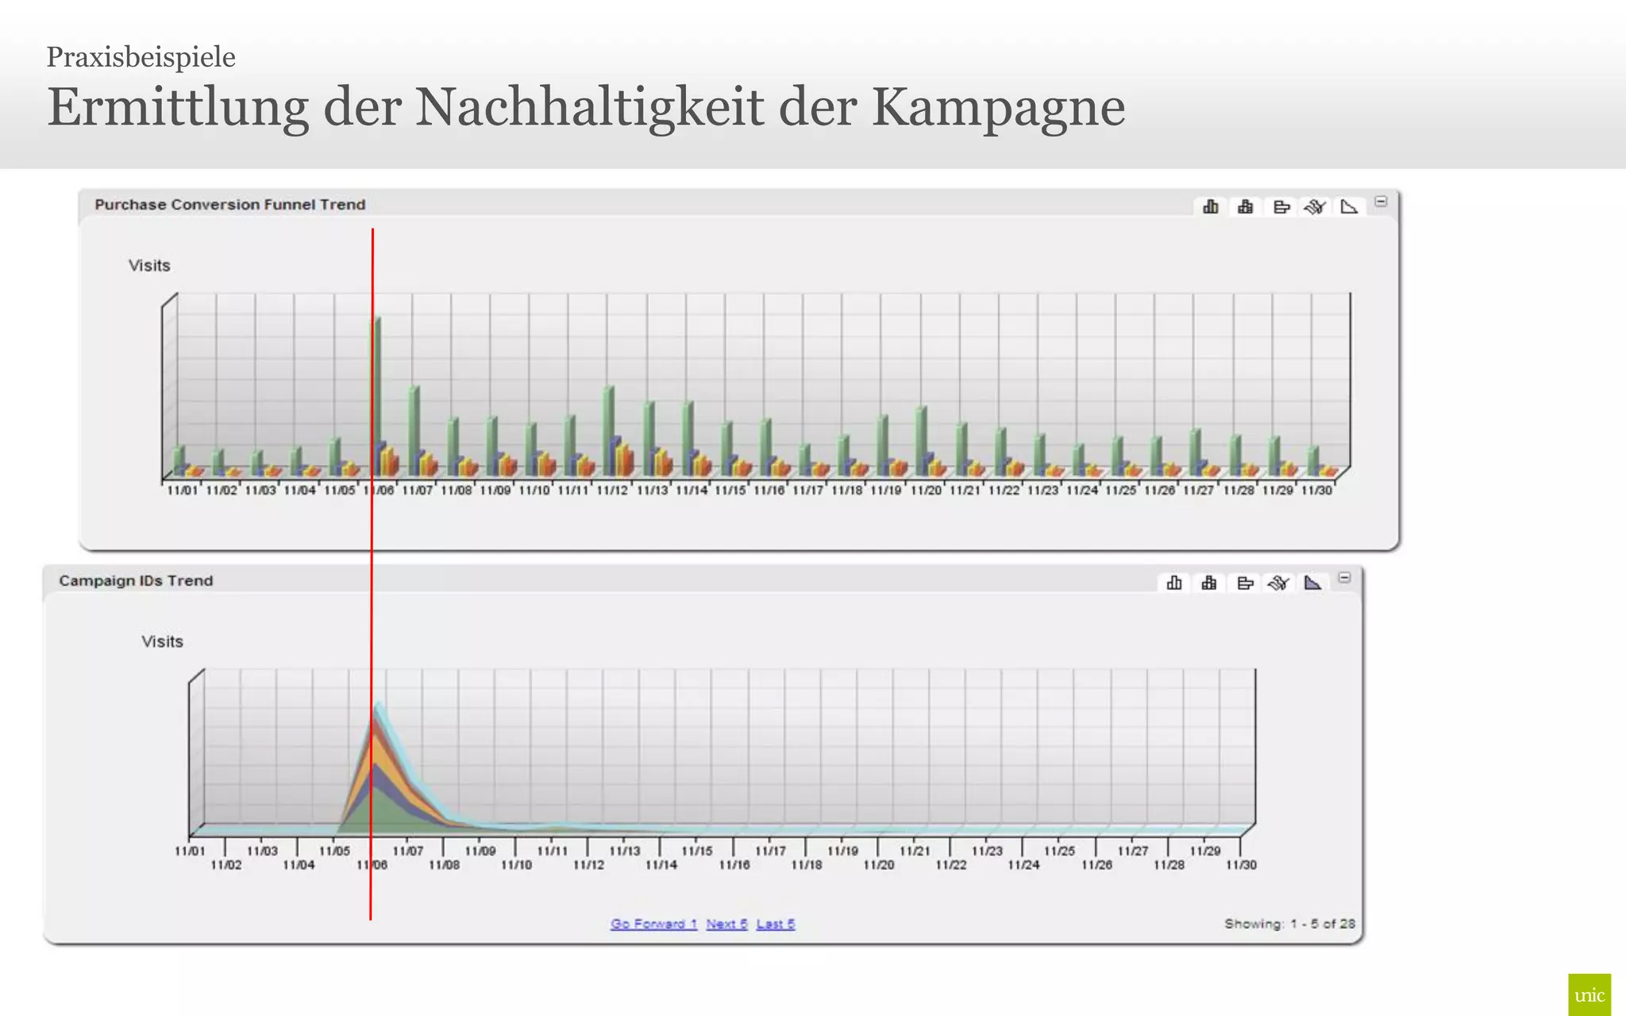Select horizontal bar view in Purchase Conversion Funnel Trend
This screenshot has width=1626, height=1016.
click(1281, 207)
